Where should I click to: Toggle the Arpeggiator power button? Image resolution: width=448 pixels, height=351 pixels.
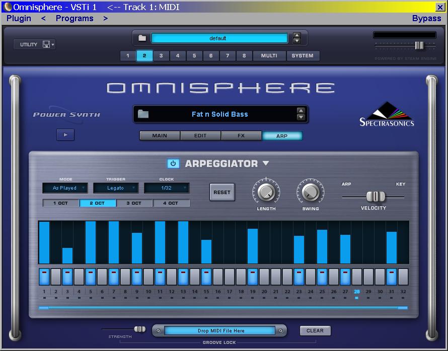(173, 163)
